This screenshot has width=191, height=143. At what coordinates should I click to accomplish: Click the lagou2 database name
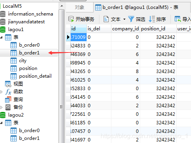(x=16, y=115)
